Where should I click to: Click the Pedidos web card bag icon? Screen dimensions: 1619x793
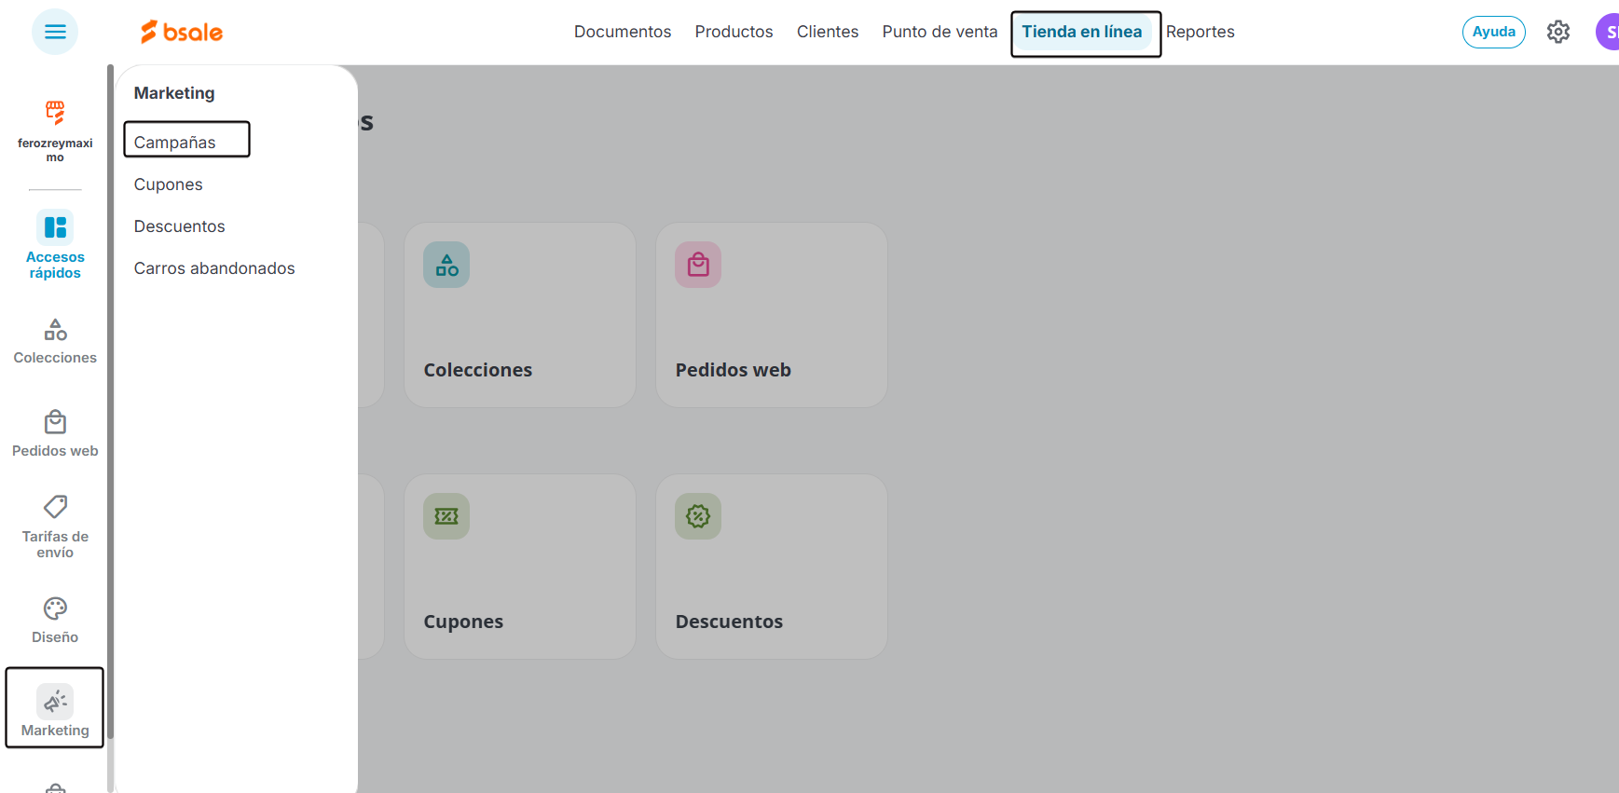click(698, 265)
